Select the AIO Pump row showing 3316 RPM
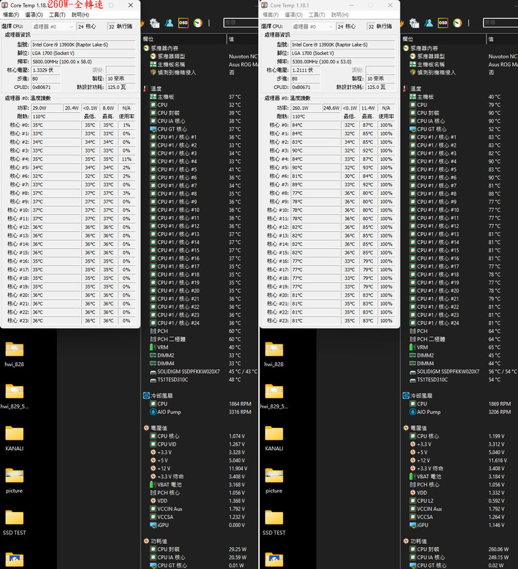The width and height of the screenshot is (518, 569). (x=200, y=412)
